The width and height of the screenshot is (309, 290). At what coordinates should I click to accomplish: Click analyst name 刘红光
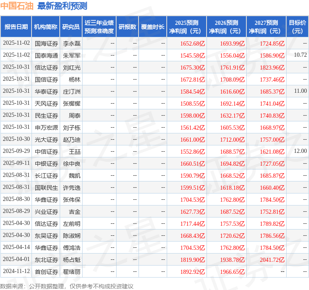coord(72,68)
